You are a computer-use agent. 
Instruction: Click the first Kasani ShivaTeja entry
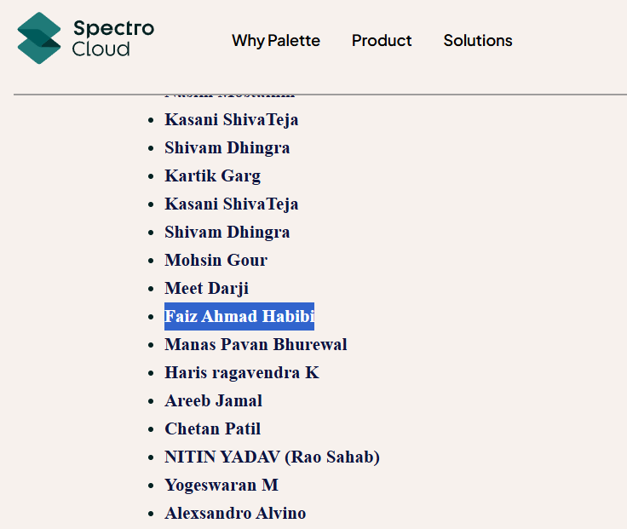(231, 120)
